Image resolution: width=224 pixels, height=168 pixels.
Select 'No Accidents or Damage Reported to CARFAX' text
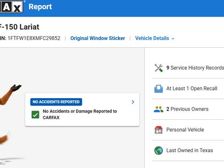(80, 114)
